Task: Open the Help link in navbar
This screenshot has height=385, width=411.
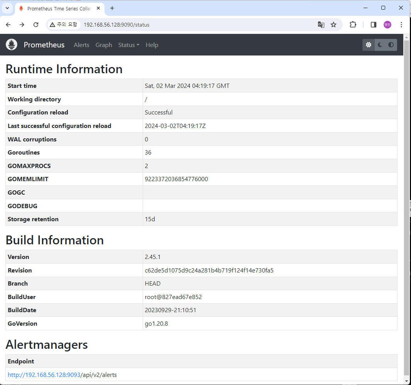Action: 152,45
